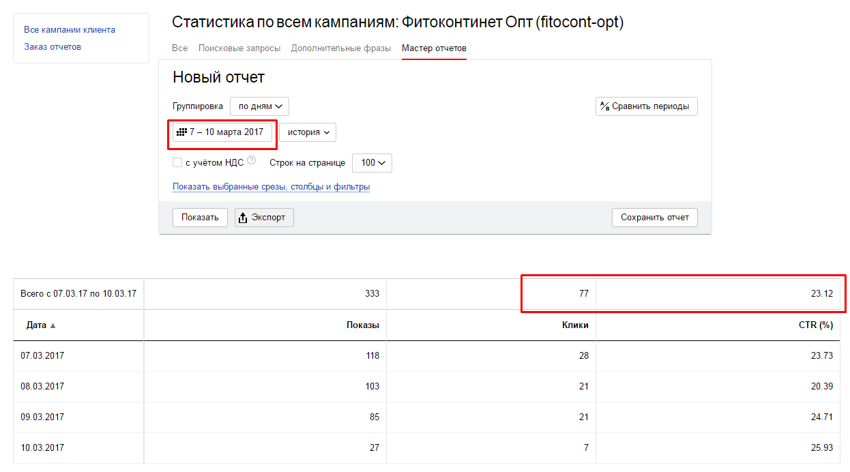The width and height of the screenshot is (850, 472).
Task: Open the по дням grouping dropdown
Action: tap(259, 106)
